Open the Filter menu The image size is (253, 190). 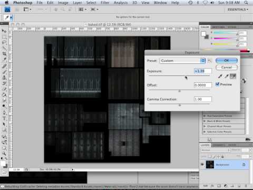pos(105,3)
